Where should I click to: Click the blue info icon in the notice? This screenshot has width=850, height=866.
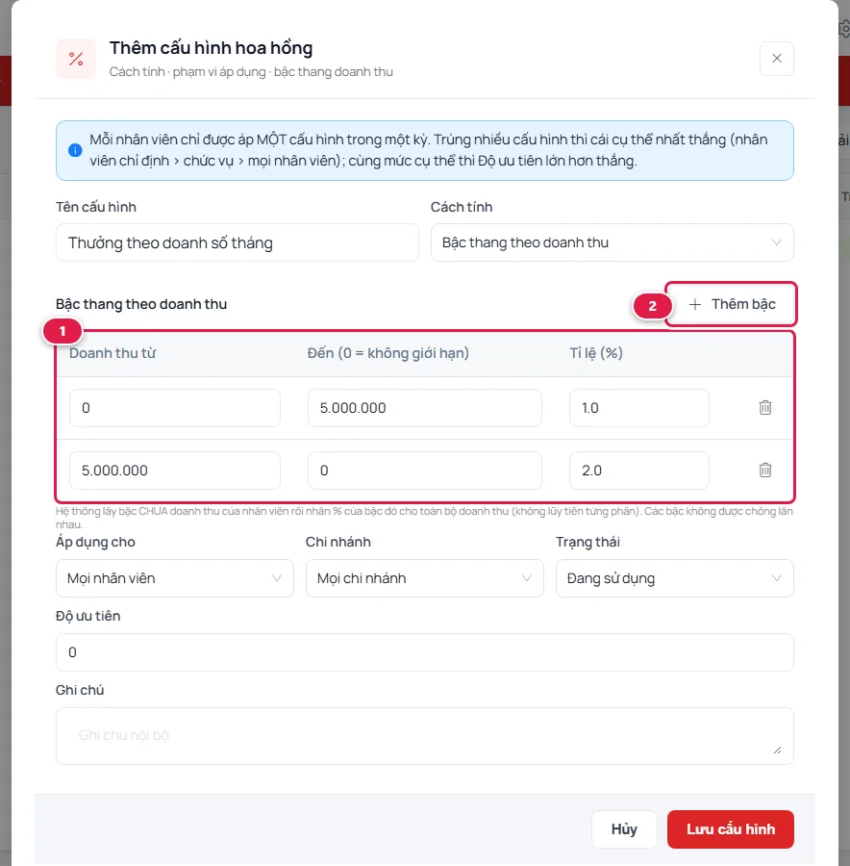tap(75, 150)
